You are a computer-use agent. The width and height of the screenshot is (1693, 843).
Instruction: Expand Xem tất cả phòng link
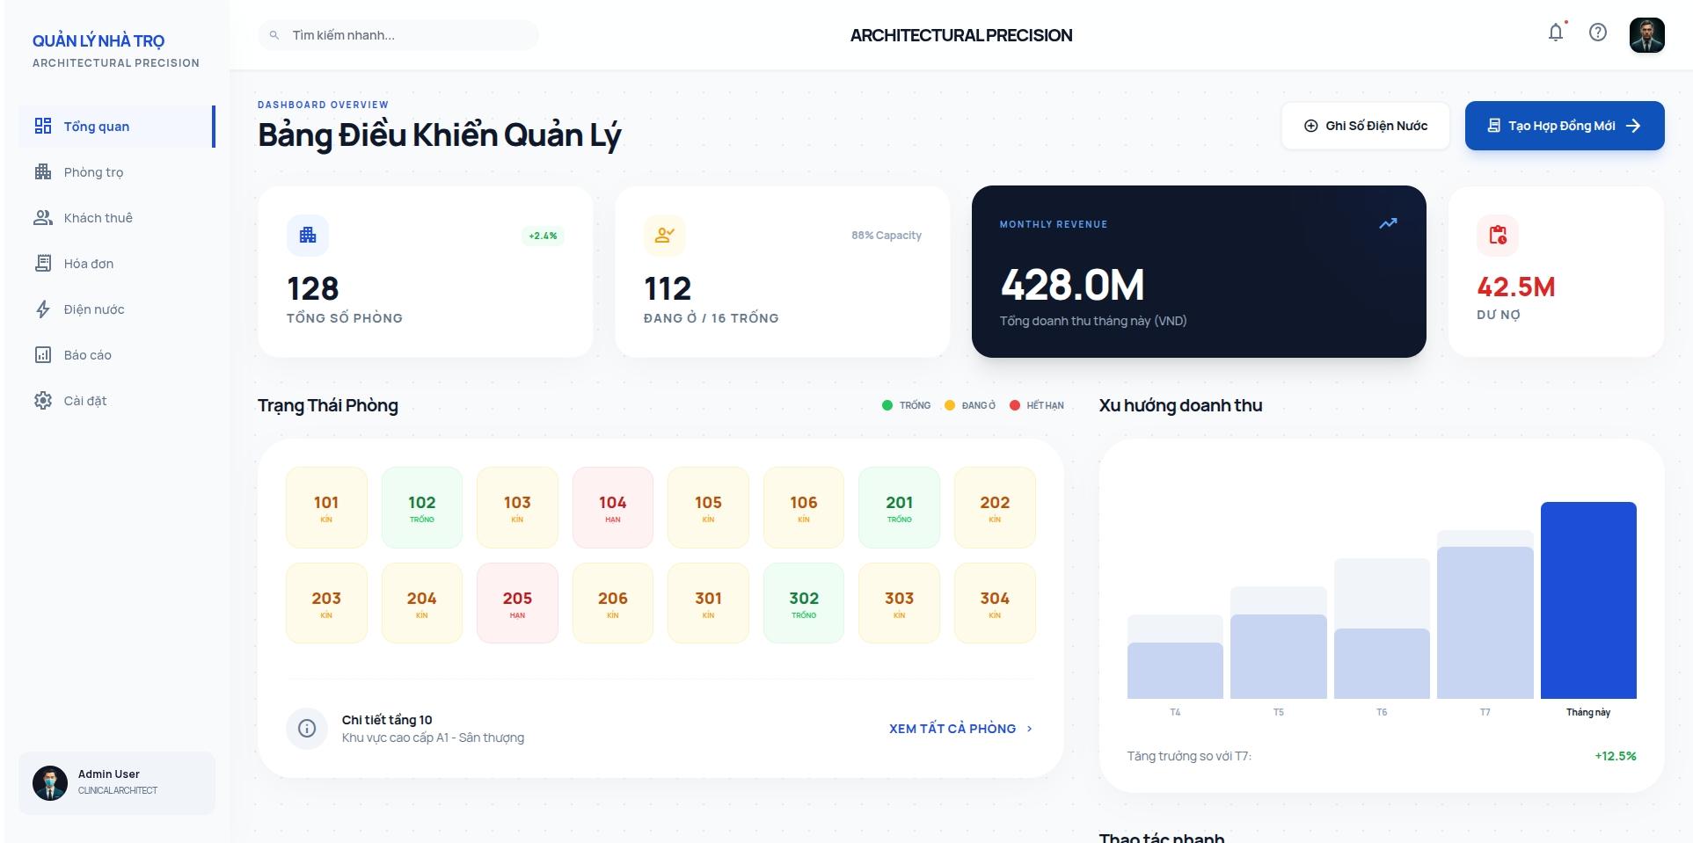pyautogui.click(x=960, y=729)
